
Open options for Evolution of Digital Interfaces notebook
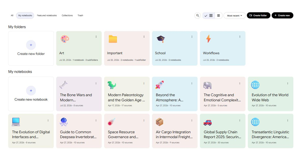[48, 121]
